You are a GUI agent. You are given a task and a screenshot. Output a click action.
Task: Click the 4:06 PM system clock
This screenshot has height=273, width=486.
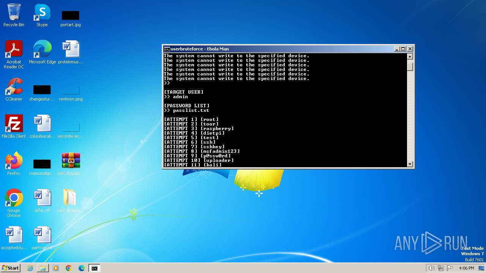coord(466,268)
